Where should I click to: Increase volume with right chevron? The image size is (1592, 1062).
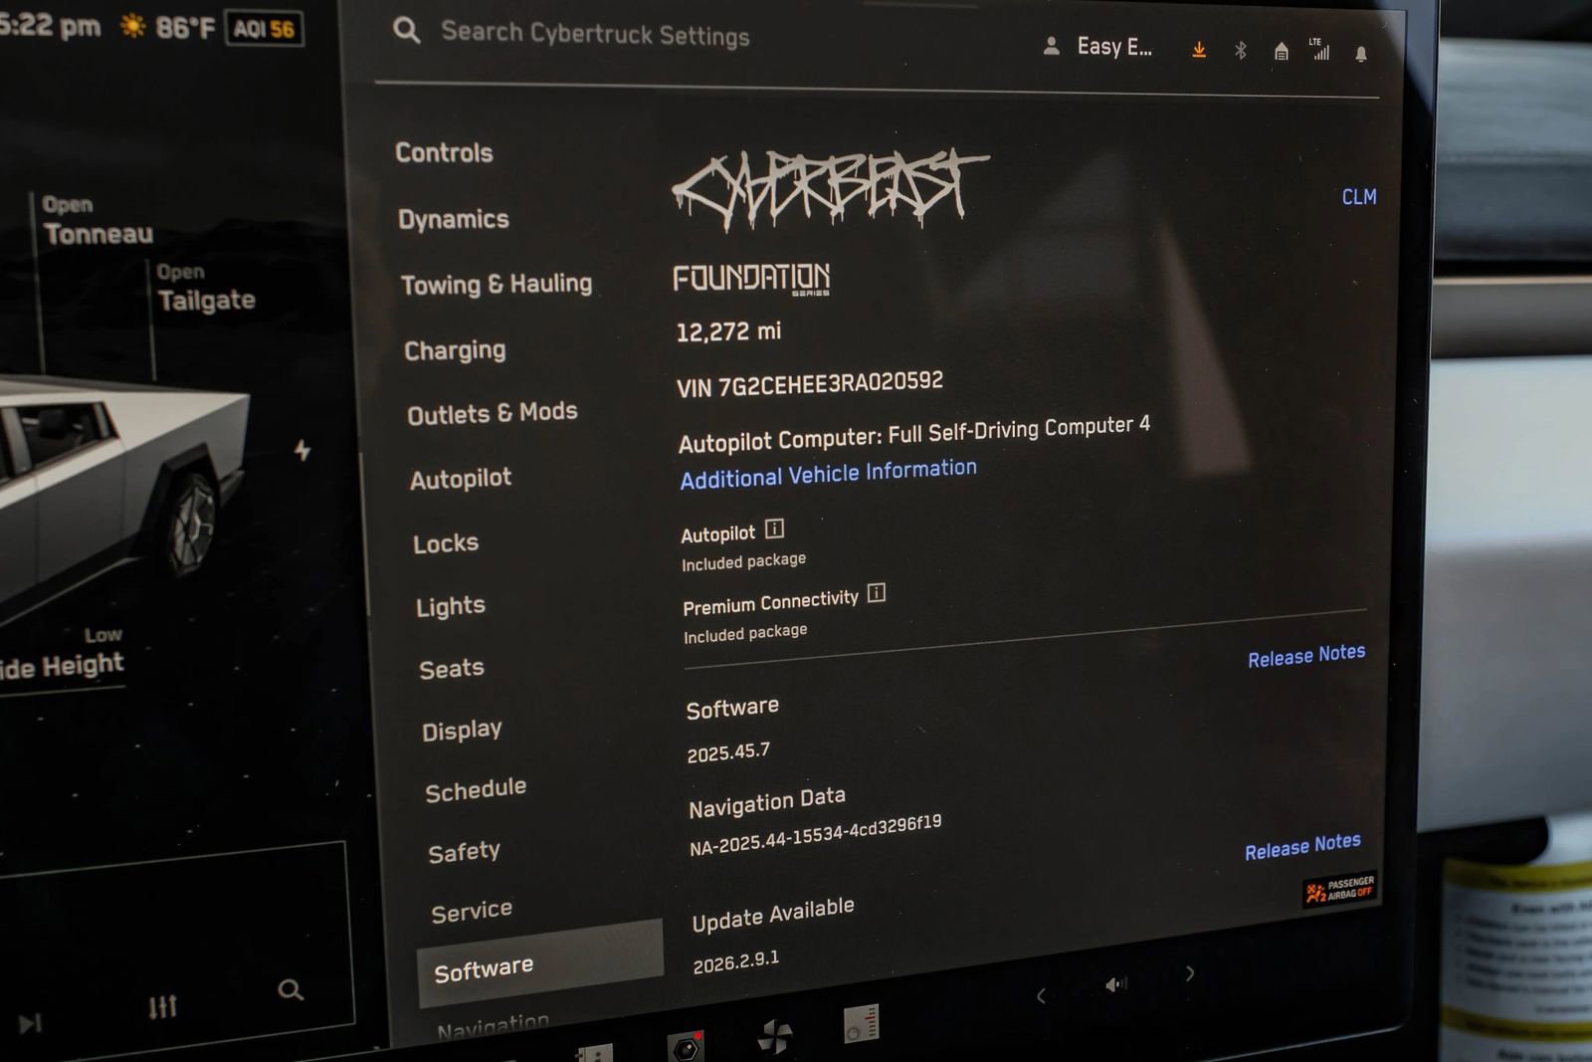(x=1190, y=973)
